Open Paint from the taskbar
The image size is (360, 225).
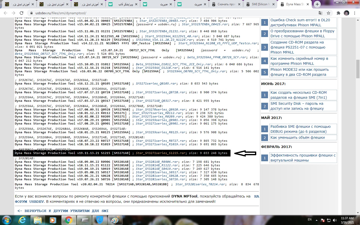pos(115,220)
